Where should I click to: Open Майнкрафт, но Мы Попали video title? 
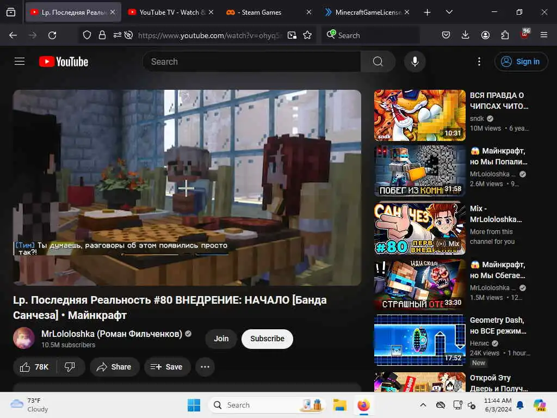(x=499, y=156)
